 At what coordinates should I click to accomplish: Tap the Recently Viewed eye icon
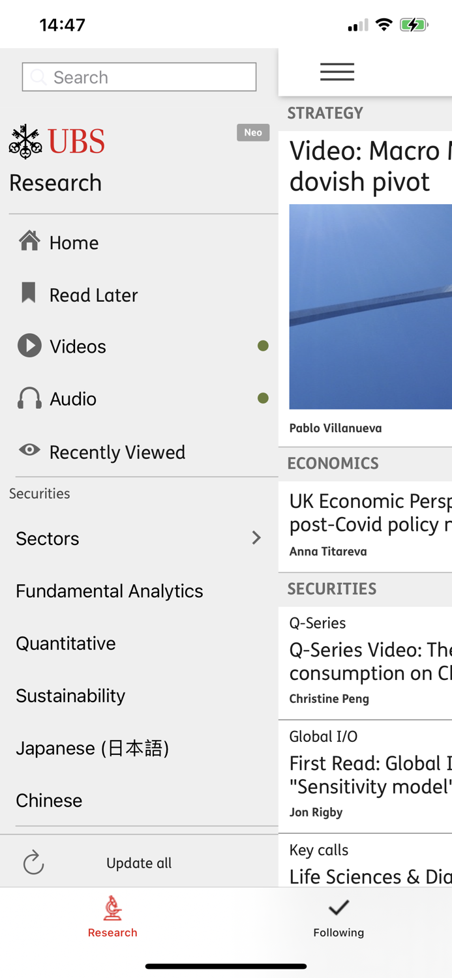click(29, 450)
